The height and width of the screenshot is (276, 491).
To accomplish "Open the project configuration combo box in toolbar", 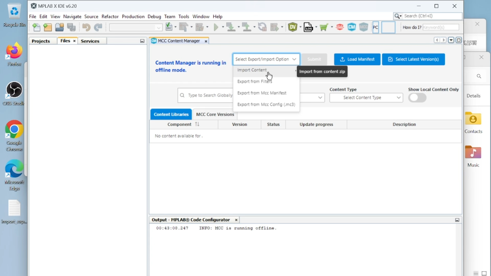I will click(x=136, y=27).
